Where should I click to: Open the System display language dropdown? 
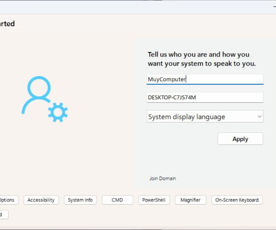coord(205,117)
